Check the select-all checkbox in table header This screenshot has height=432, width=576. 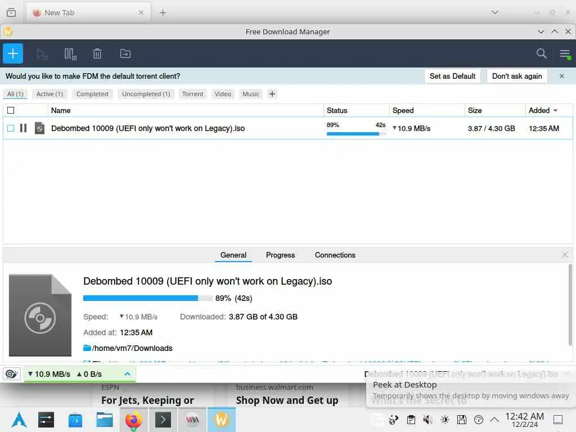pos(11,110)
